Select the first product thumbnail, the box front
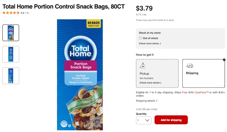Image resolution: width=227 pixels, height=132 pixels. (x=11, y=33)
